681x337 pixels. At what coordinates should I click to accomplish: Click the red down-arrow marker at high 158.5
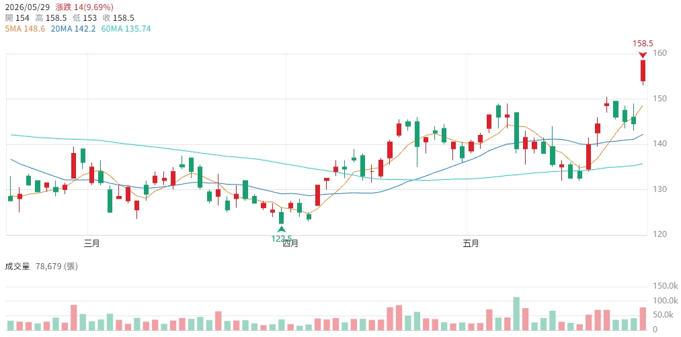(643, 54)
